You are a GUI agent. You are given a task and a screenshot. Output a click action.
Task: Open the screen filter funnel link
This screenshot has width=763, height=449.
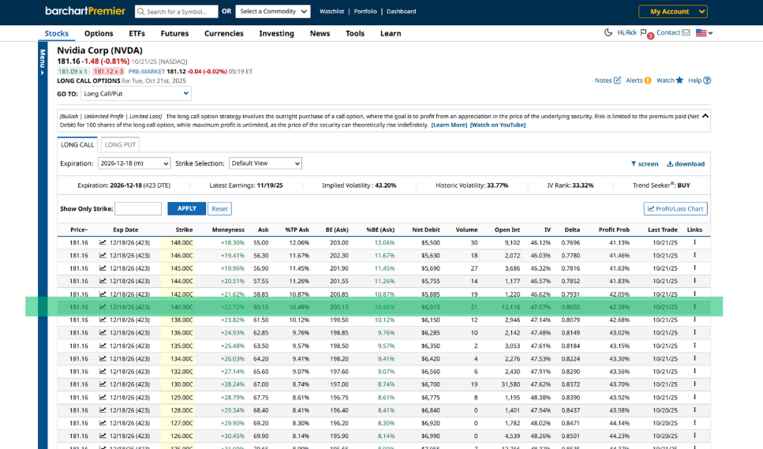(x=645, y=163)
